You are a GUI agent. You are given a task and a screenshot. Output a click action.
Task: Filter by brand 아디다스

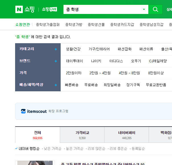(x=116, y=61)
